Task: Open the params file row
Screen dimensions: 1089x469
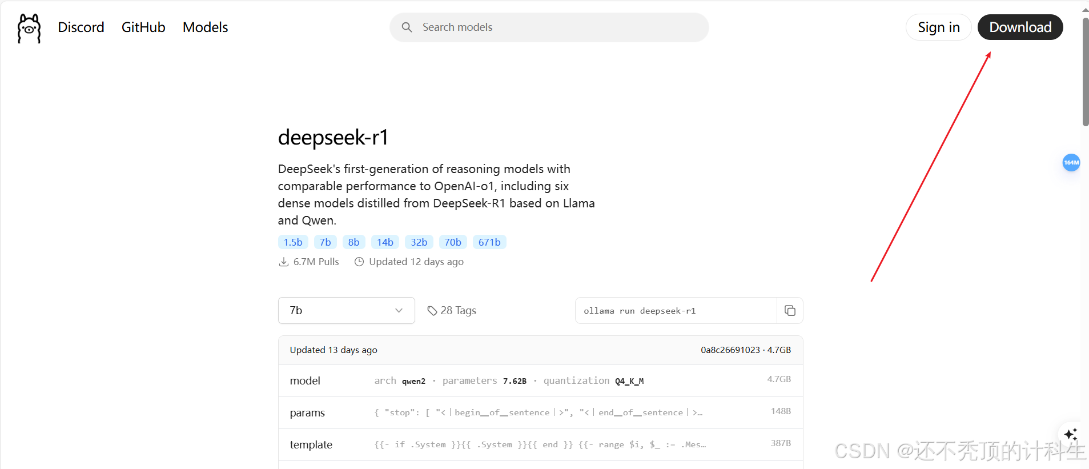Action: (x=541, y=413)
